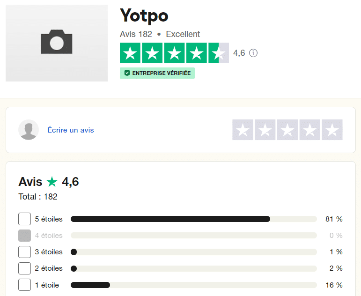Click the ENTREPRISE VÉRIFIÉE badge

coord(157,73)
